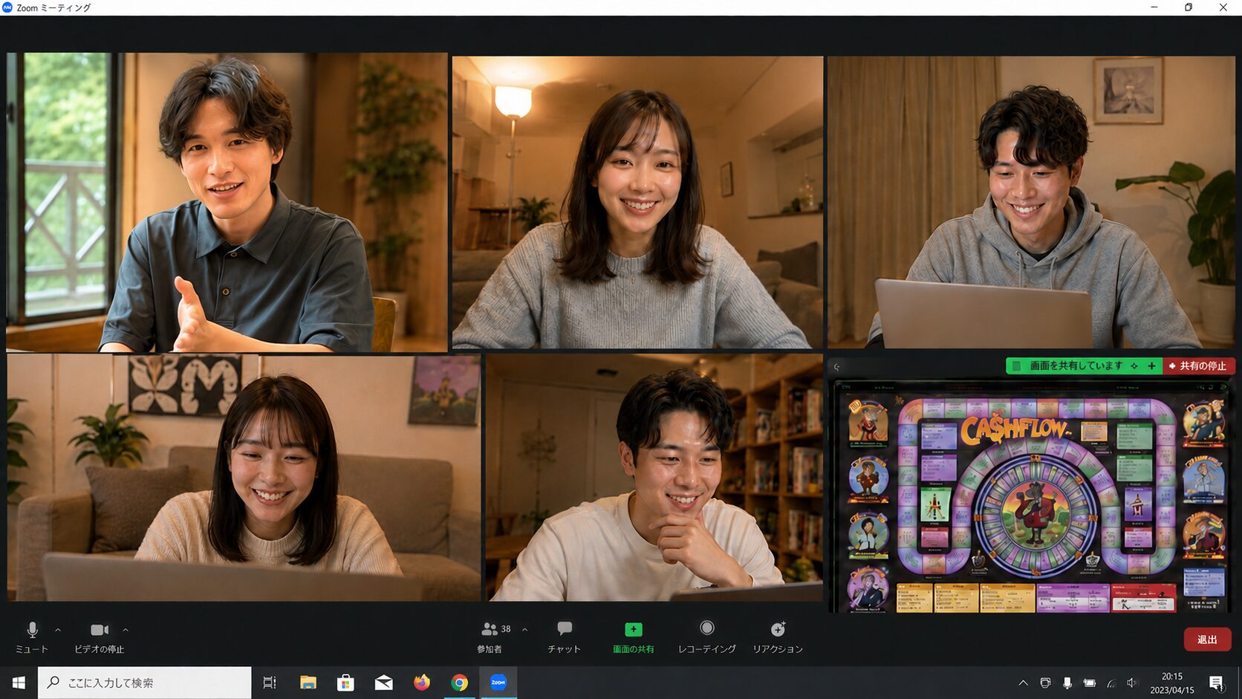Select man by bookshelf video tile
The height and width of the screenshot is (699, 1242).
pyautogui.click(x=654, y=478)
